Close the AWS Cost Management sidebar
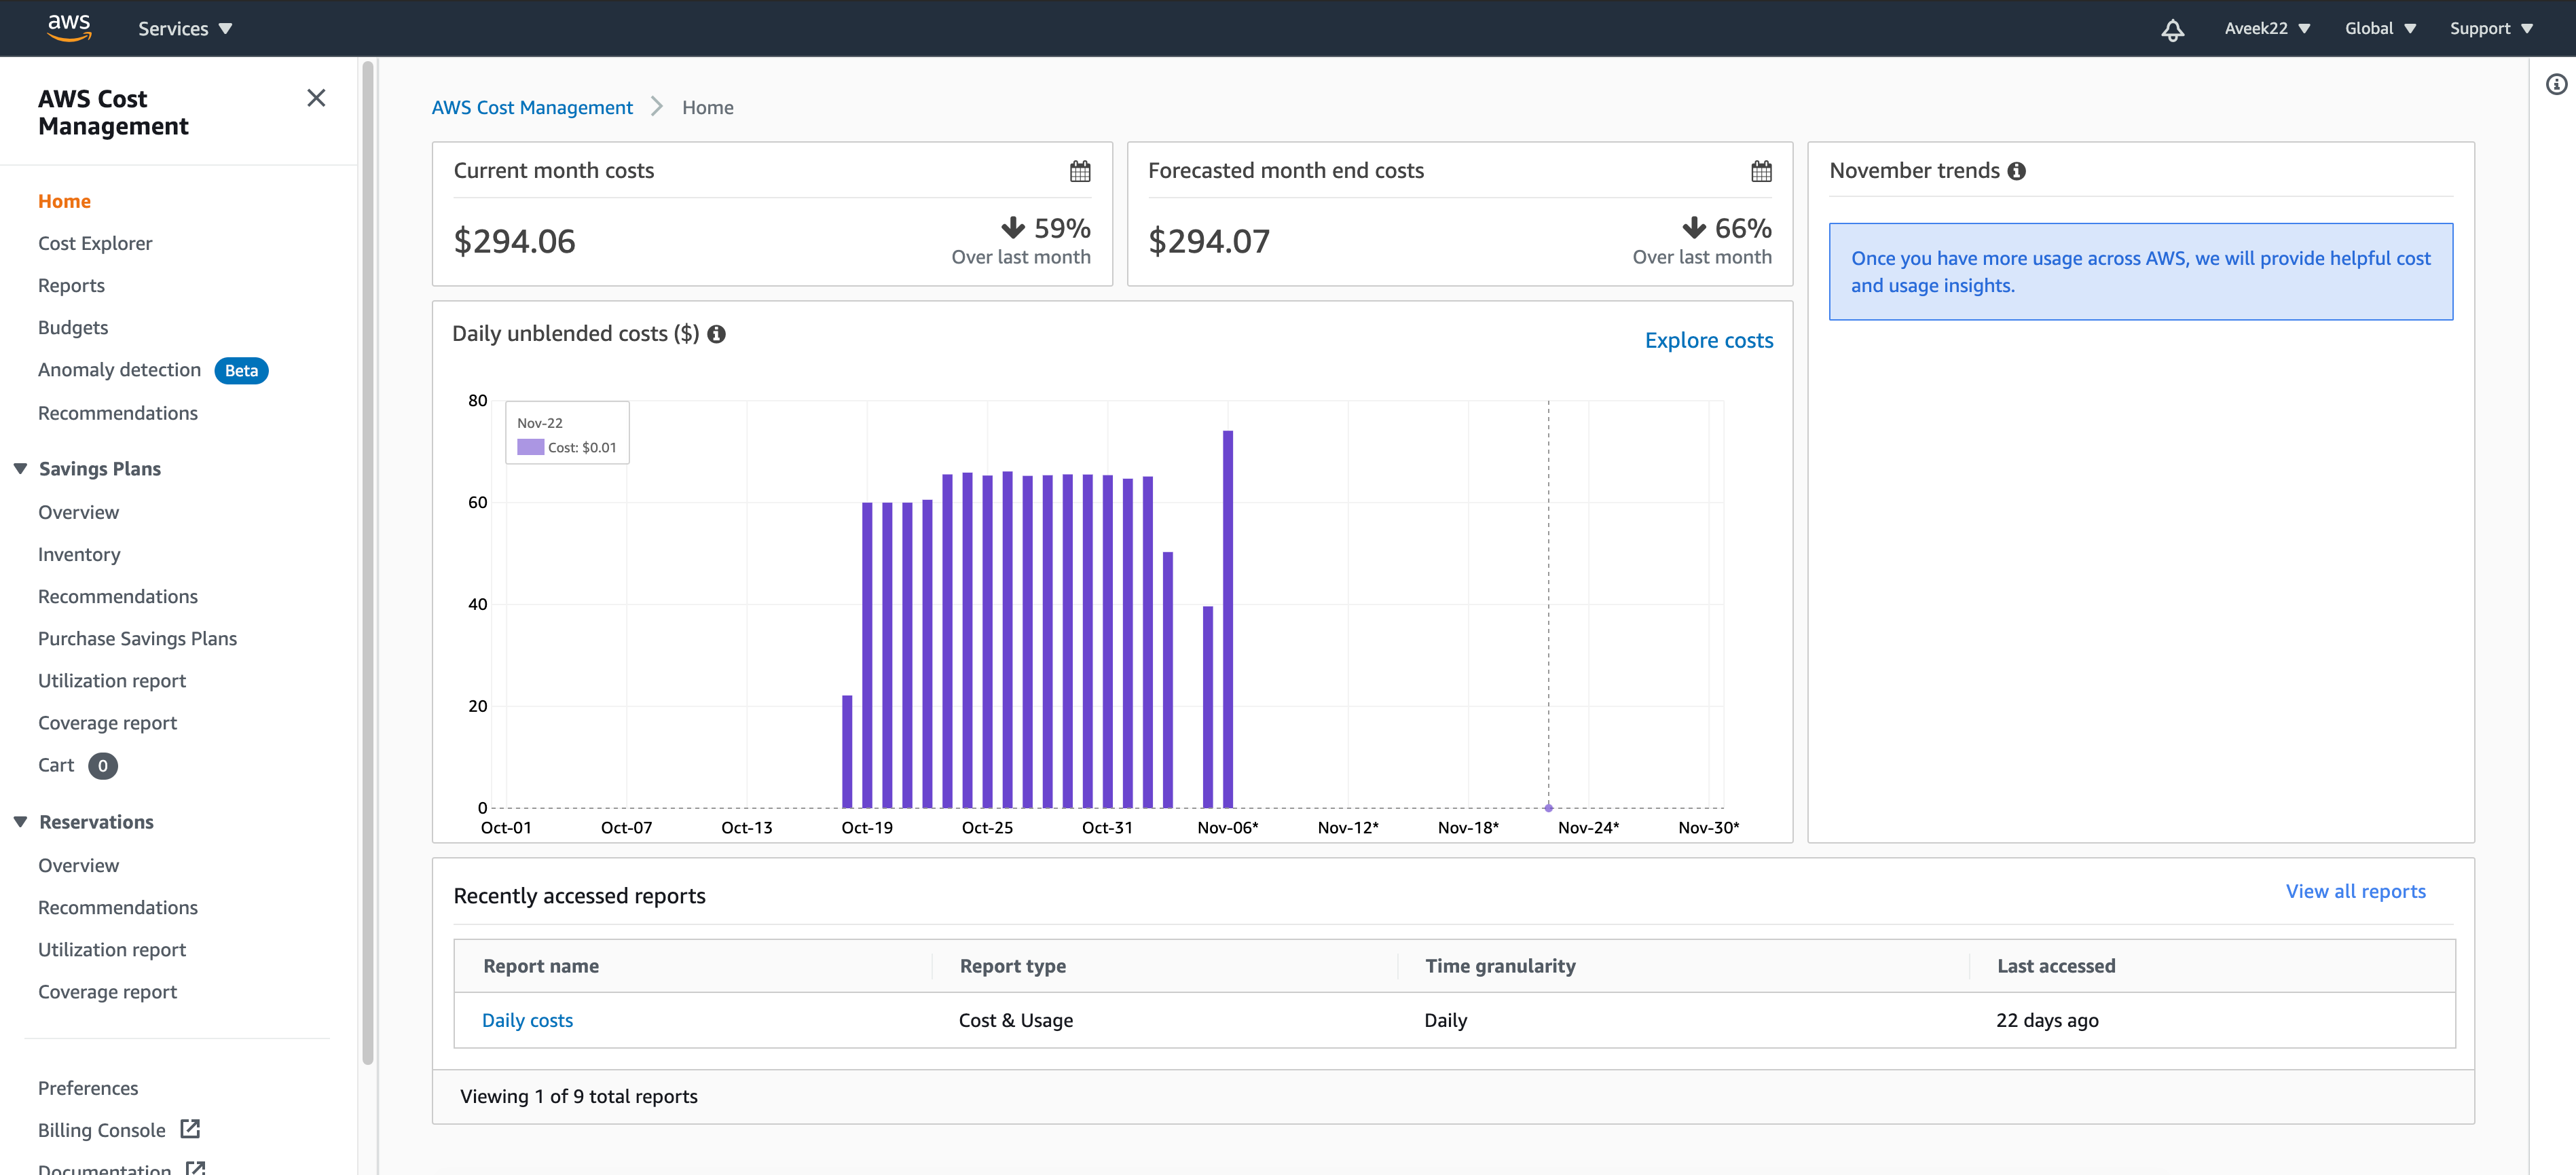The image size is (2576, 1175). pyautogui.click(x=316, y=98)
